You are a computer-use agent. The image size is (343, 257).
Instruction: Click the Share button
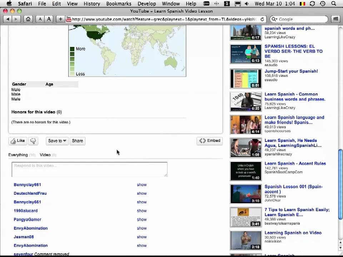(x=78, y=141)
